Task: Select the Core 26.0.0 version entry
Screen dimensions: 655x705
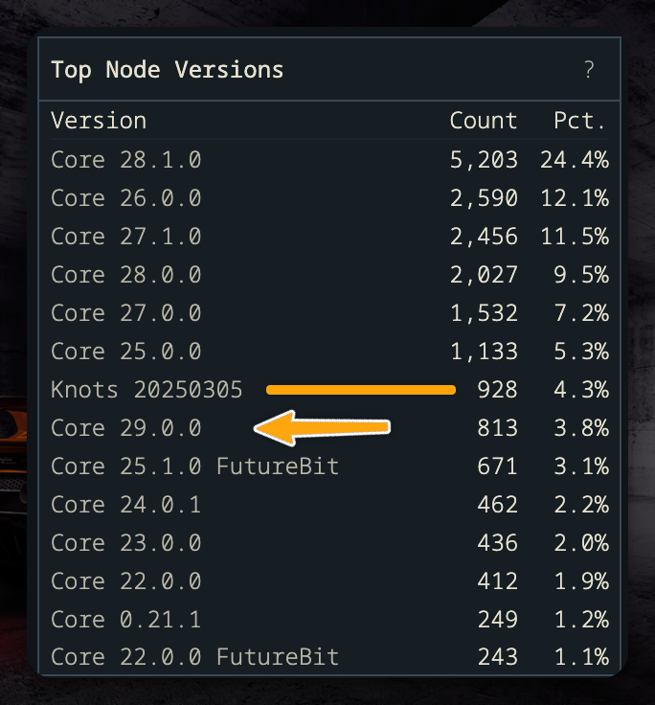Action: coord(125,198)
